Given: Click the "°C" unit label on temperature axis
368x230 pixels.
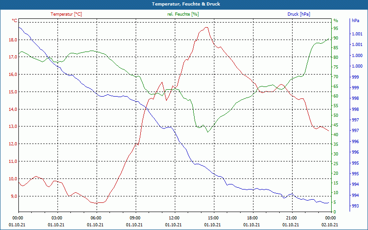Looking at the screenshot, I should [15, 21].
